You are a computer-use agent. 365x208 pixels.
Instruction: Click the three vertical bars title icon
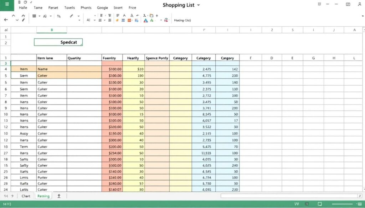pyautogui.click(x=319, y=4)
